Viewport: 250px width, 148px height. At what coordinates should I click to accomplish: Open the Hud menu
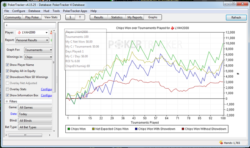pos(46,11)
